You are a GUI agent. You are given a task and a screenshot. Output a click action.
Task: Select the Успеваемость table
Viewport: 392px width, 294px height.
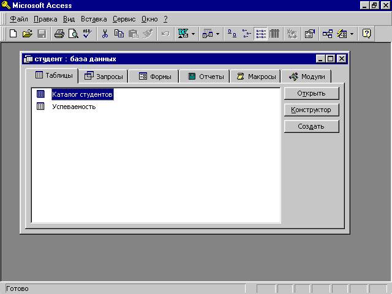pyautogui.click(x=73, y=106)
